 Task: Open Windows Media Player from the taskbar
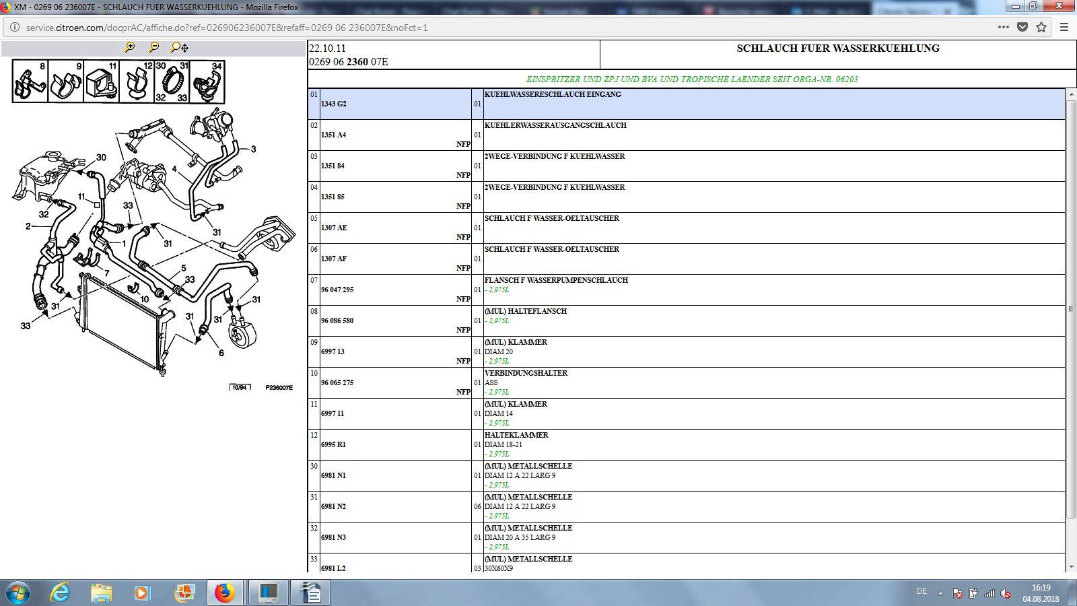pyautogui.click(x=142, y=593)
